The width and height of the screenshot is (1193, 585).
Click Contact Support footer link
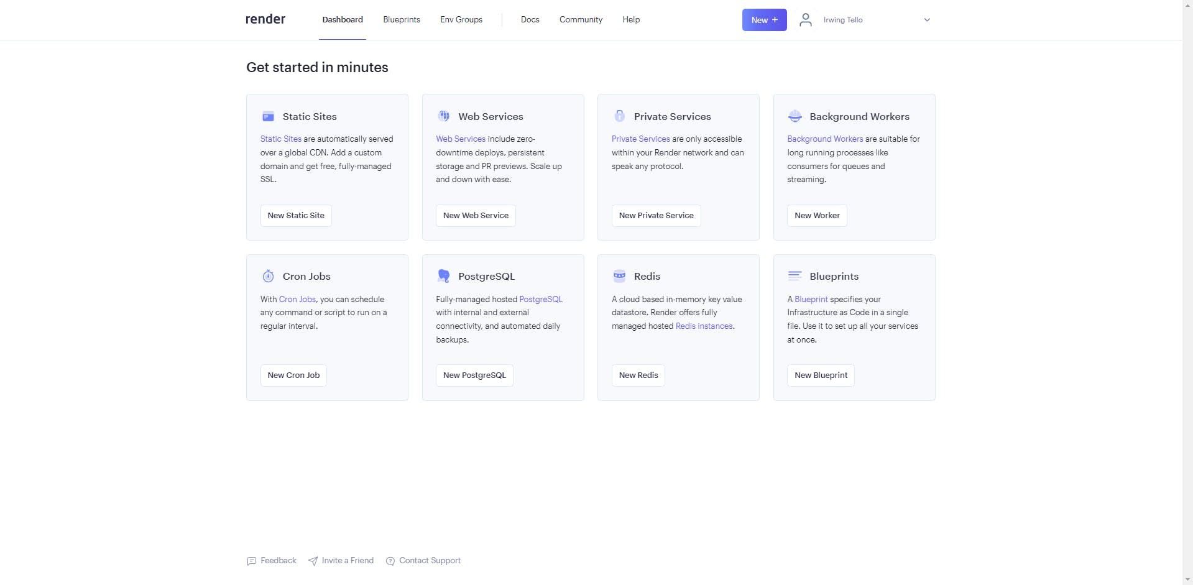click(x=430, y=561)
